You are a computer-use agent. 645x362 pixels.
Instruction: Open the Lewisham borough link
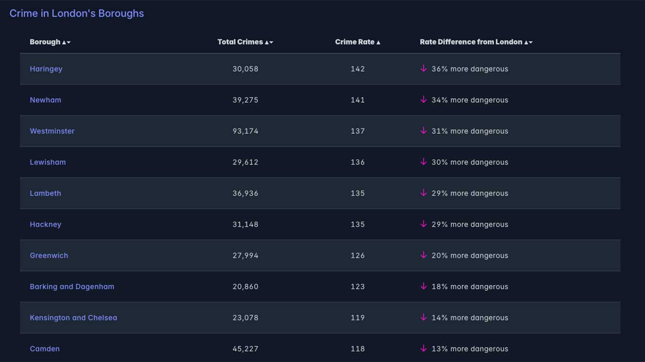click(48, 162)
